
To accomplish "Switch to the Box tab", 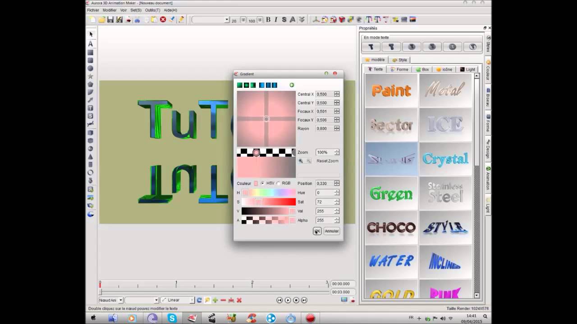I will [422, 69].
